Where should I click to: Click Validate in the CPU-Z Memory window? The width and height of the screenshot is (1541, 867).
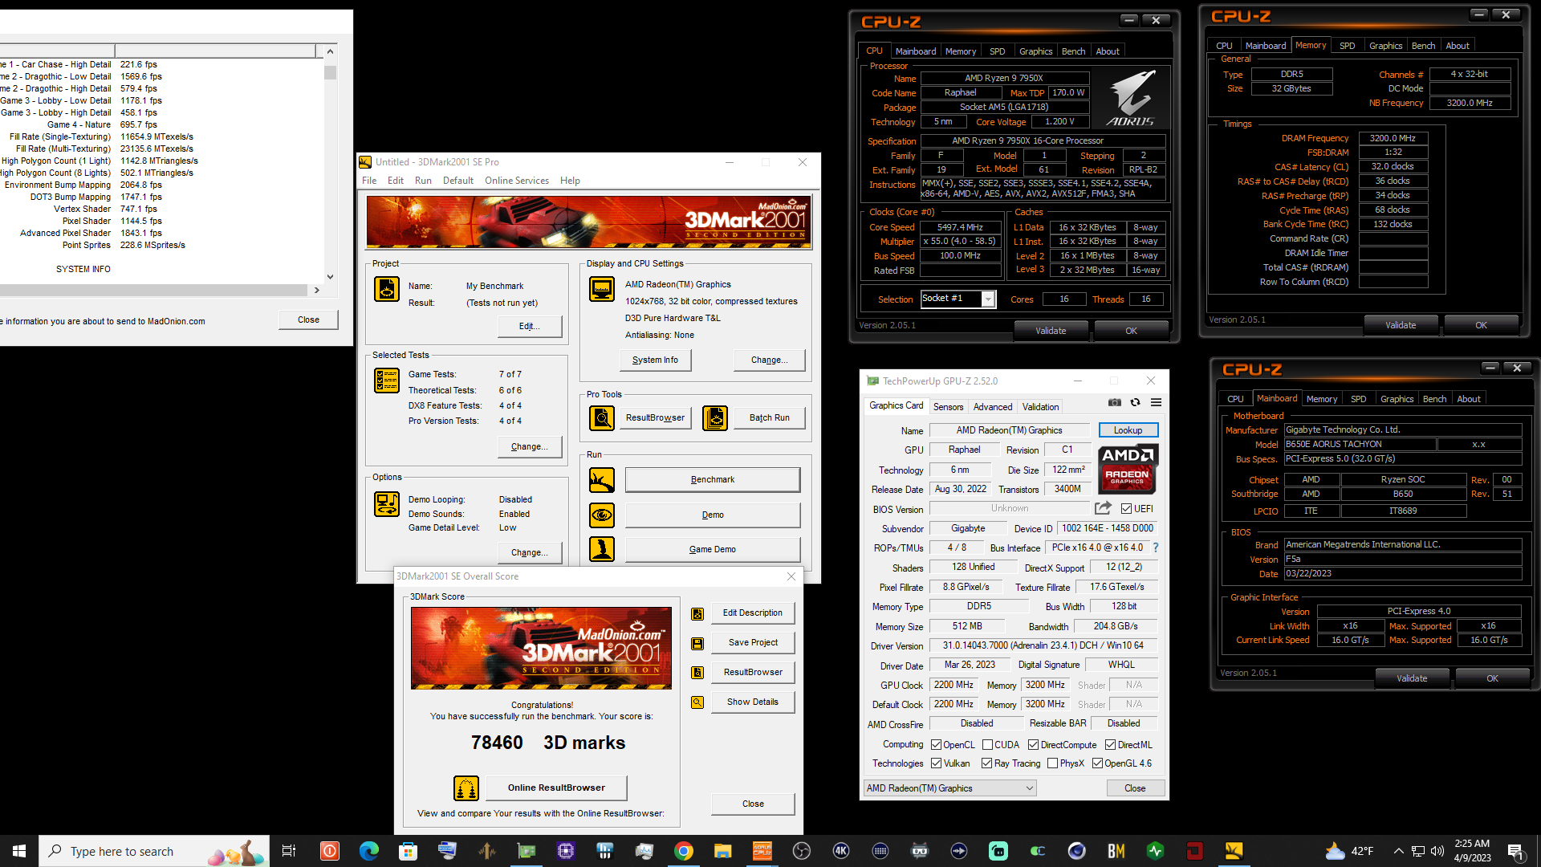point(1401,325)
